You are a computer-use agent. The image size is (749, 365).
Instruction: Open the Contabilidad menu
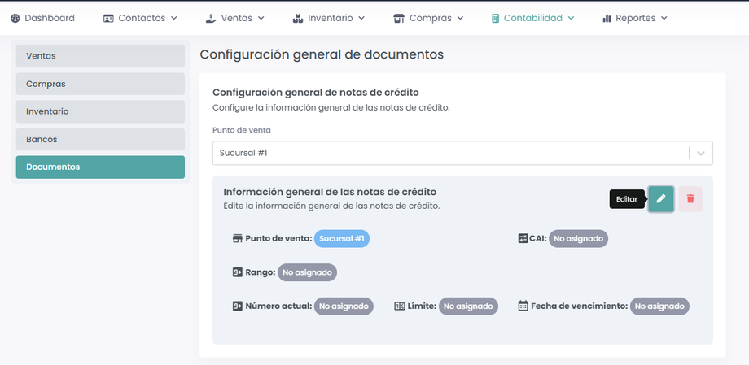coord(532,18)
